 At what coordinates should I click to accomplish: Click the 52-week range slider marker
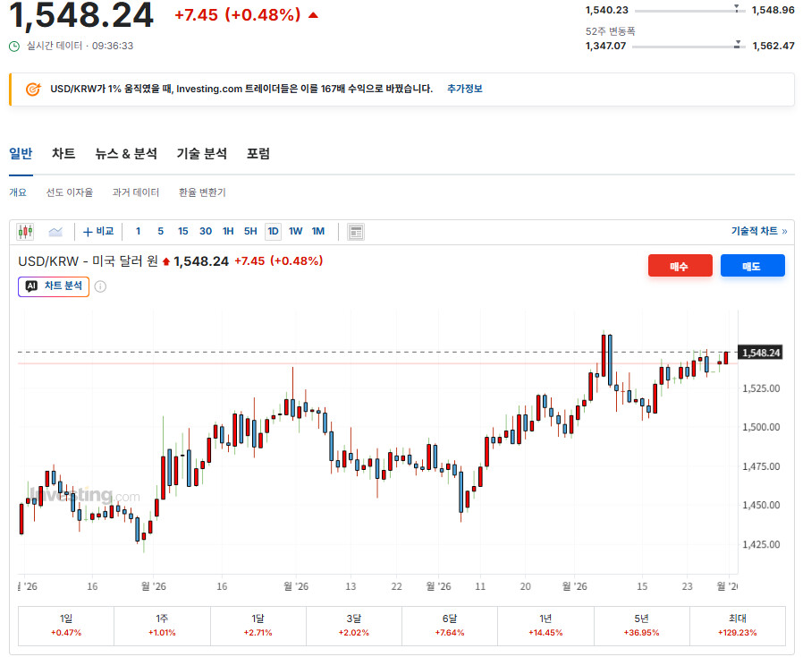[x=738, y=45]
